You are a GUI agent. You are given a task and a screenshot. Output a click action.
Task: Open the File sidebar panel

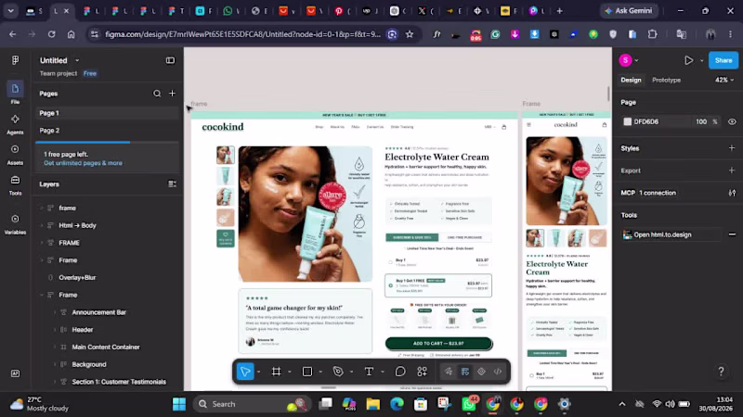click(x=15, y=93)
